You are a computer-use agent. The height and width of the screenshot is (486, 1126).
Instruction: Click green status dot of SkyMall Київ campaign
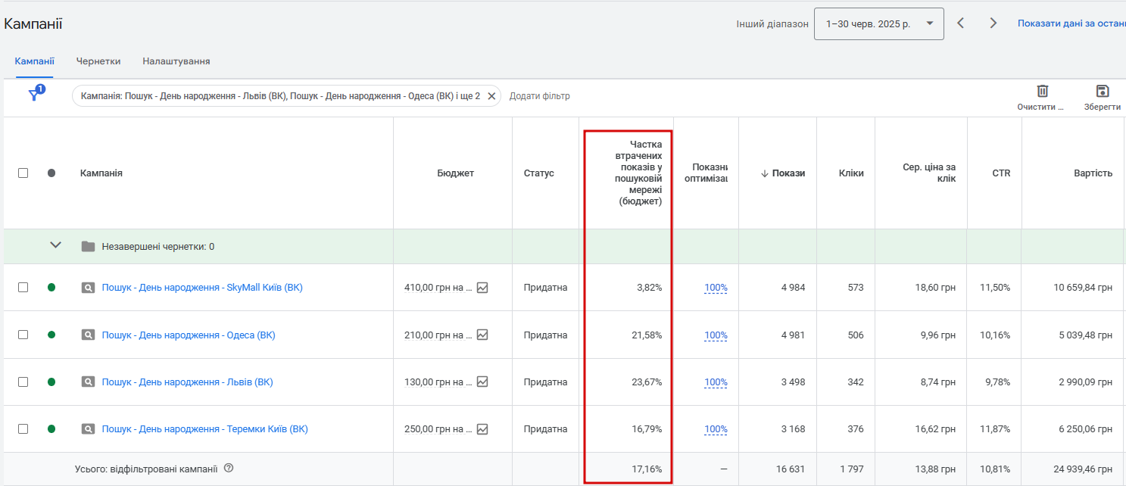[51, 288]
